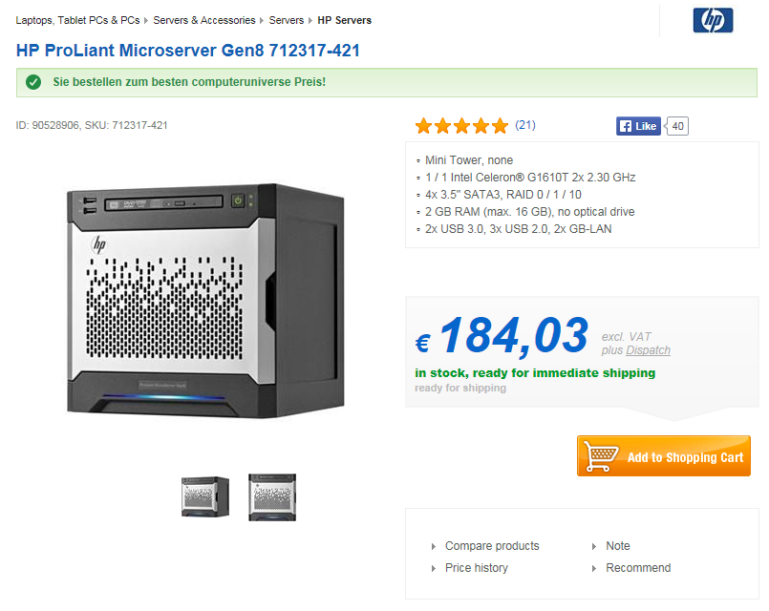The image size is (769, 611).
Task: Click the Facebook Like button
Action: click(x=638, y=126)
